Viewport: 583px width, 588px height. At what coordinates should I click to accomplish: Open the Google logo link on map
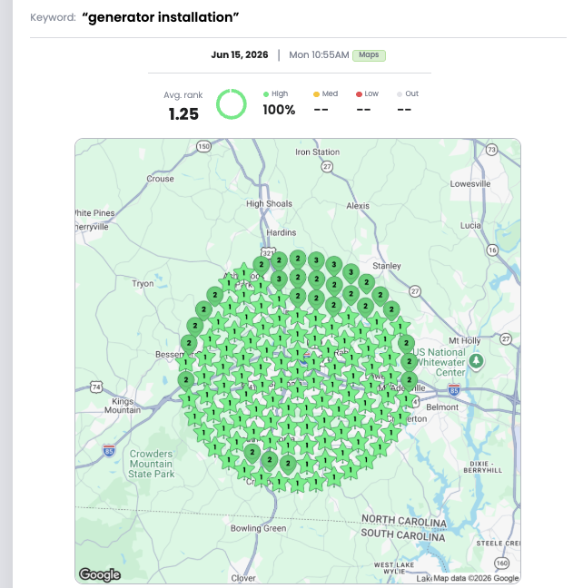point(100,574)
